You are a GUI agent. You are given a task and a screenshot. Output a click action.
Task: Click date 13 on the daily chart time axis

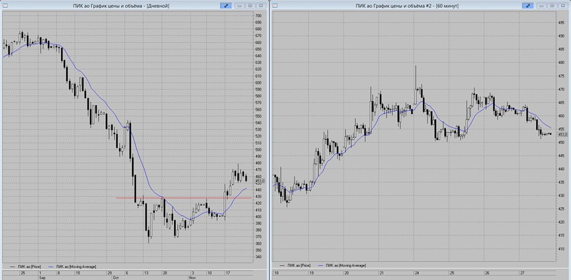[146, 273]
